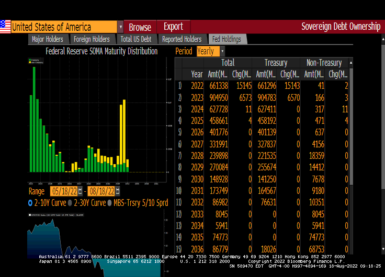Click the Export button
Image resolution: width=385 pixels, height=277 pixels.
173,27
